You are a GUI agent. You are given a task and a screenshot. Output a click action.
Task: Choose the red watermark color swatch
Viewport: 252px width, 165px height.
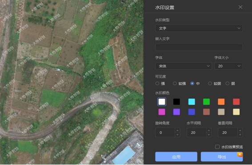[236, 102]
